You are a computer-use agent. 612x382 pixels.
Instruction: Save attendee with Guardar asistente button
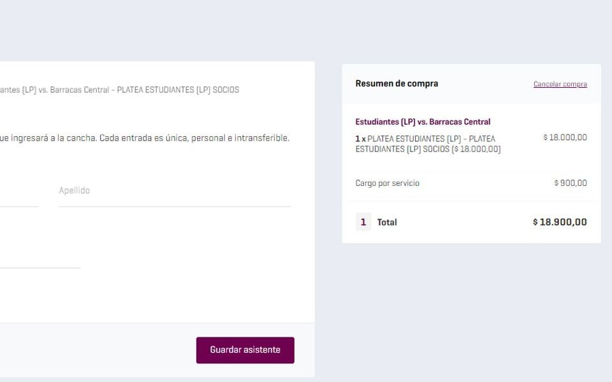(x=245, y=350)
